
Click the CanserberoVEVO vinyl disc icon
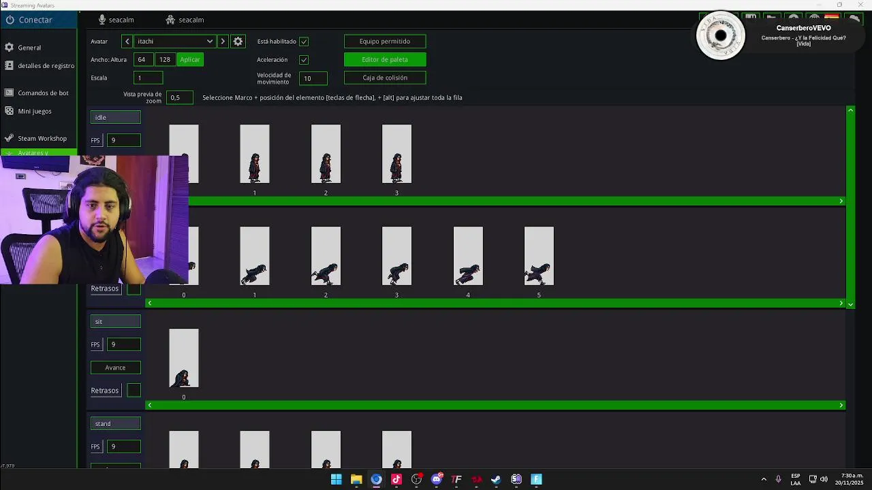(x=720, y=36)
